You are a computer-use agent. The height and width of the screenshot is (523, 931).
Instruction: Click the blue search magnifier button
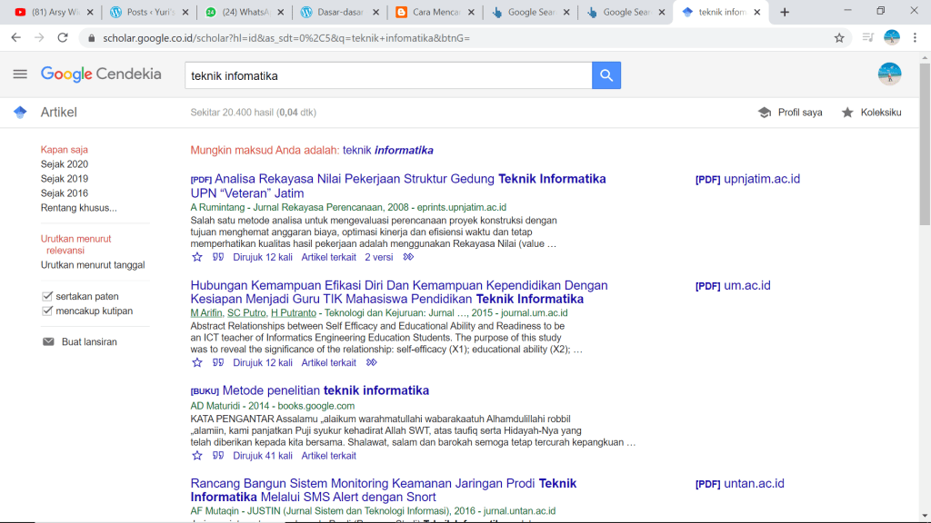606,75
